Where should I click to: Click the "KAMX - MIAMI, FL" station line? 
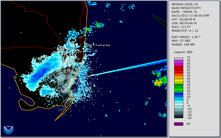[x=185, y=12]
